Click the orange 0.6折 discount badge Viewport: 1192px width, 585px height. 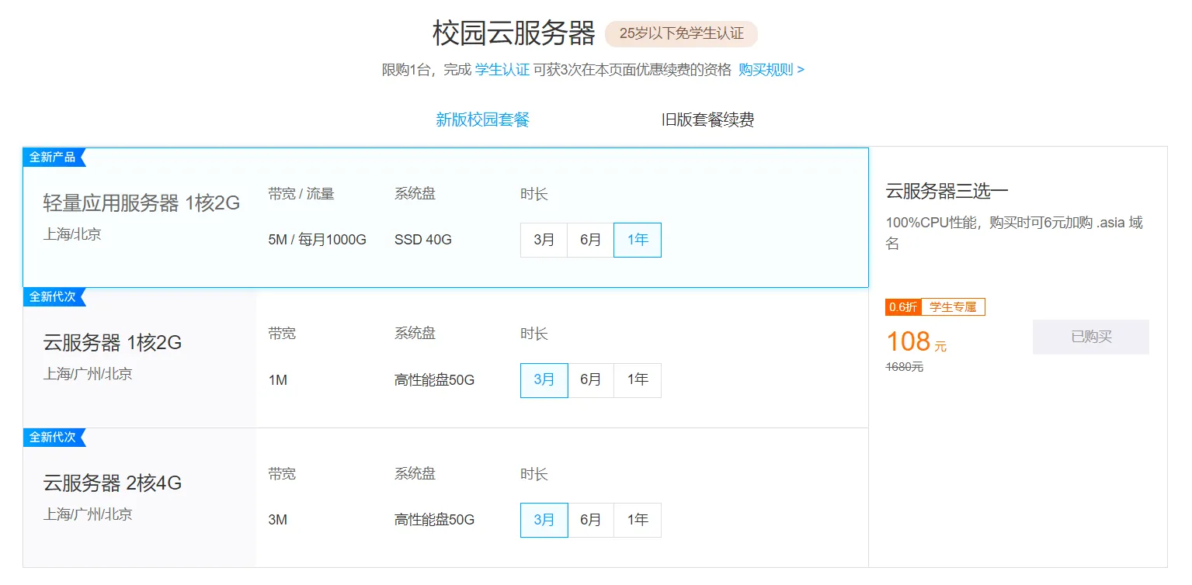tap(902, 307)
